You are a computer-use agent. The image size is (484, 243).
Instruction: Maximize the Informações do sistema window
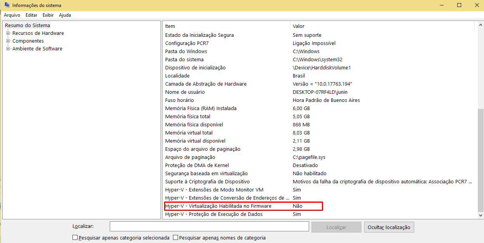[459, 5]
